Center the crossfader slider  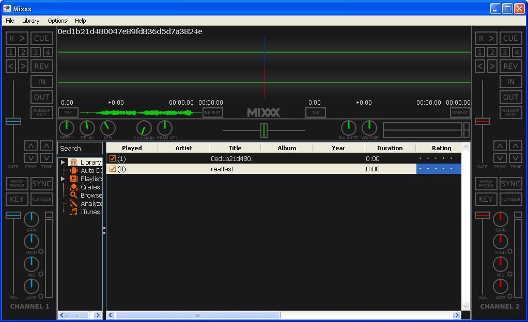[264, 131]
